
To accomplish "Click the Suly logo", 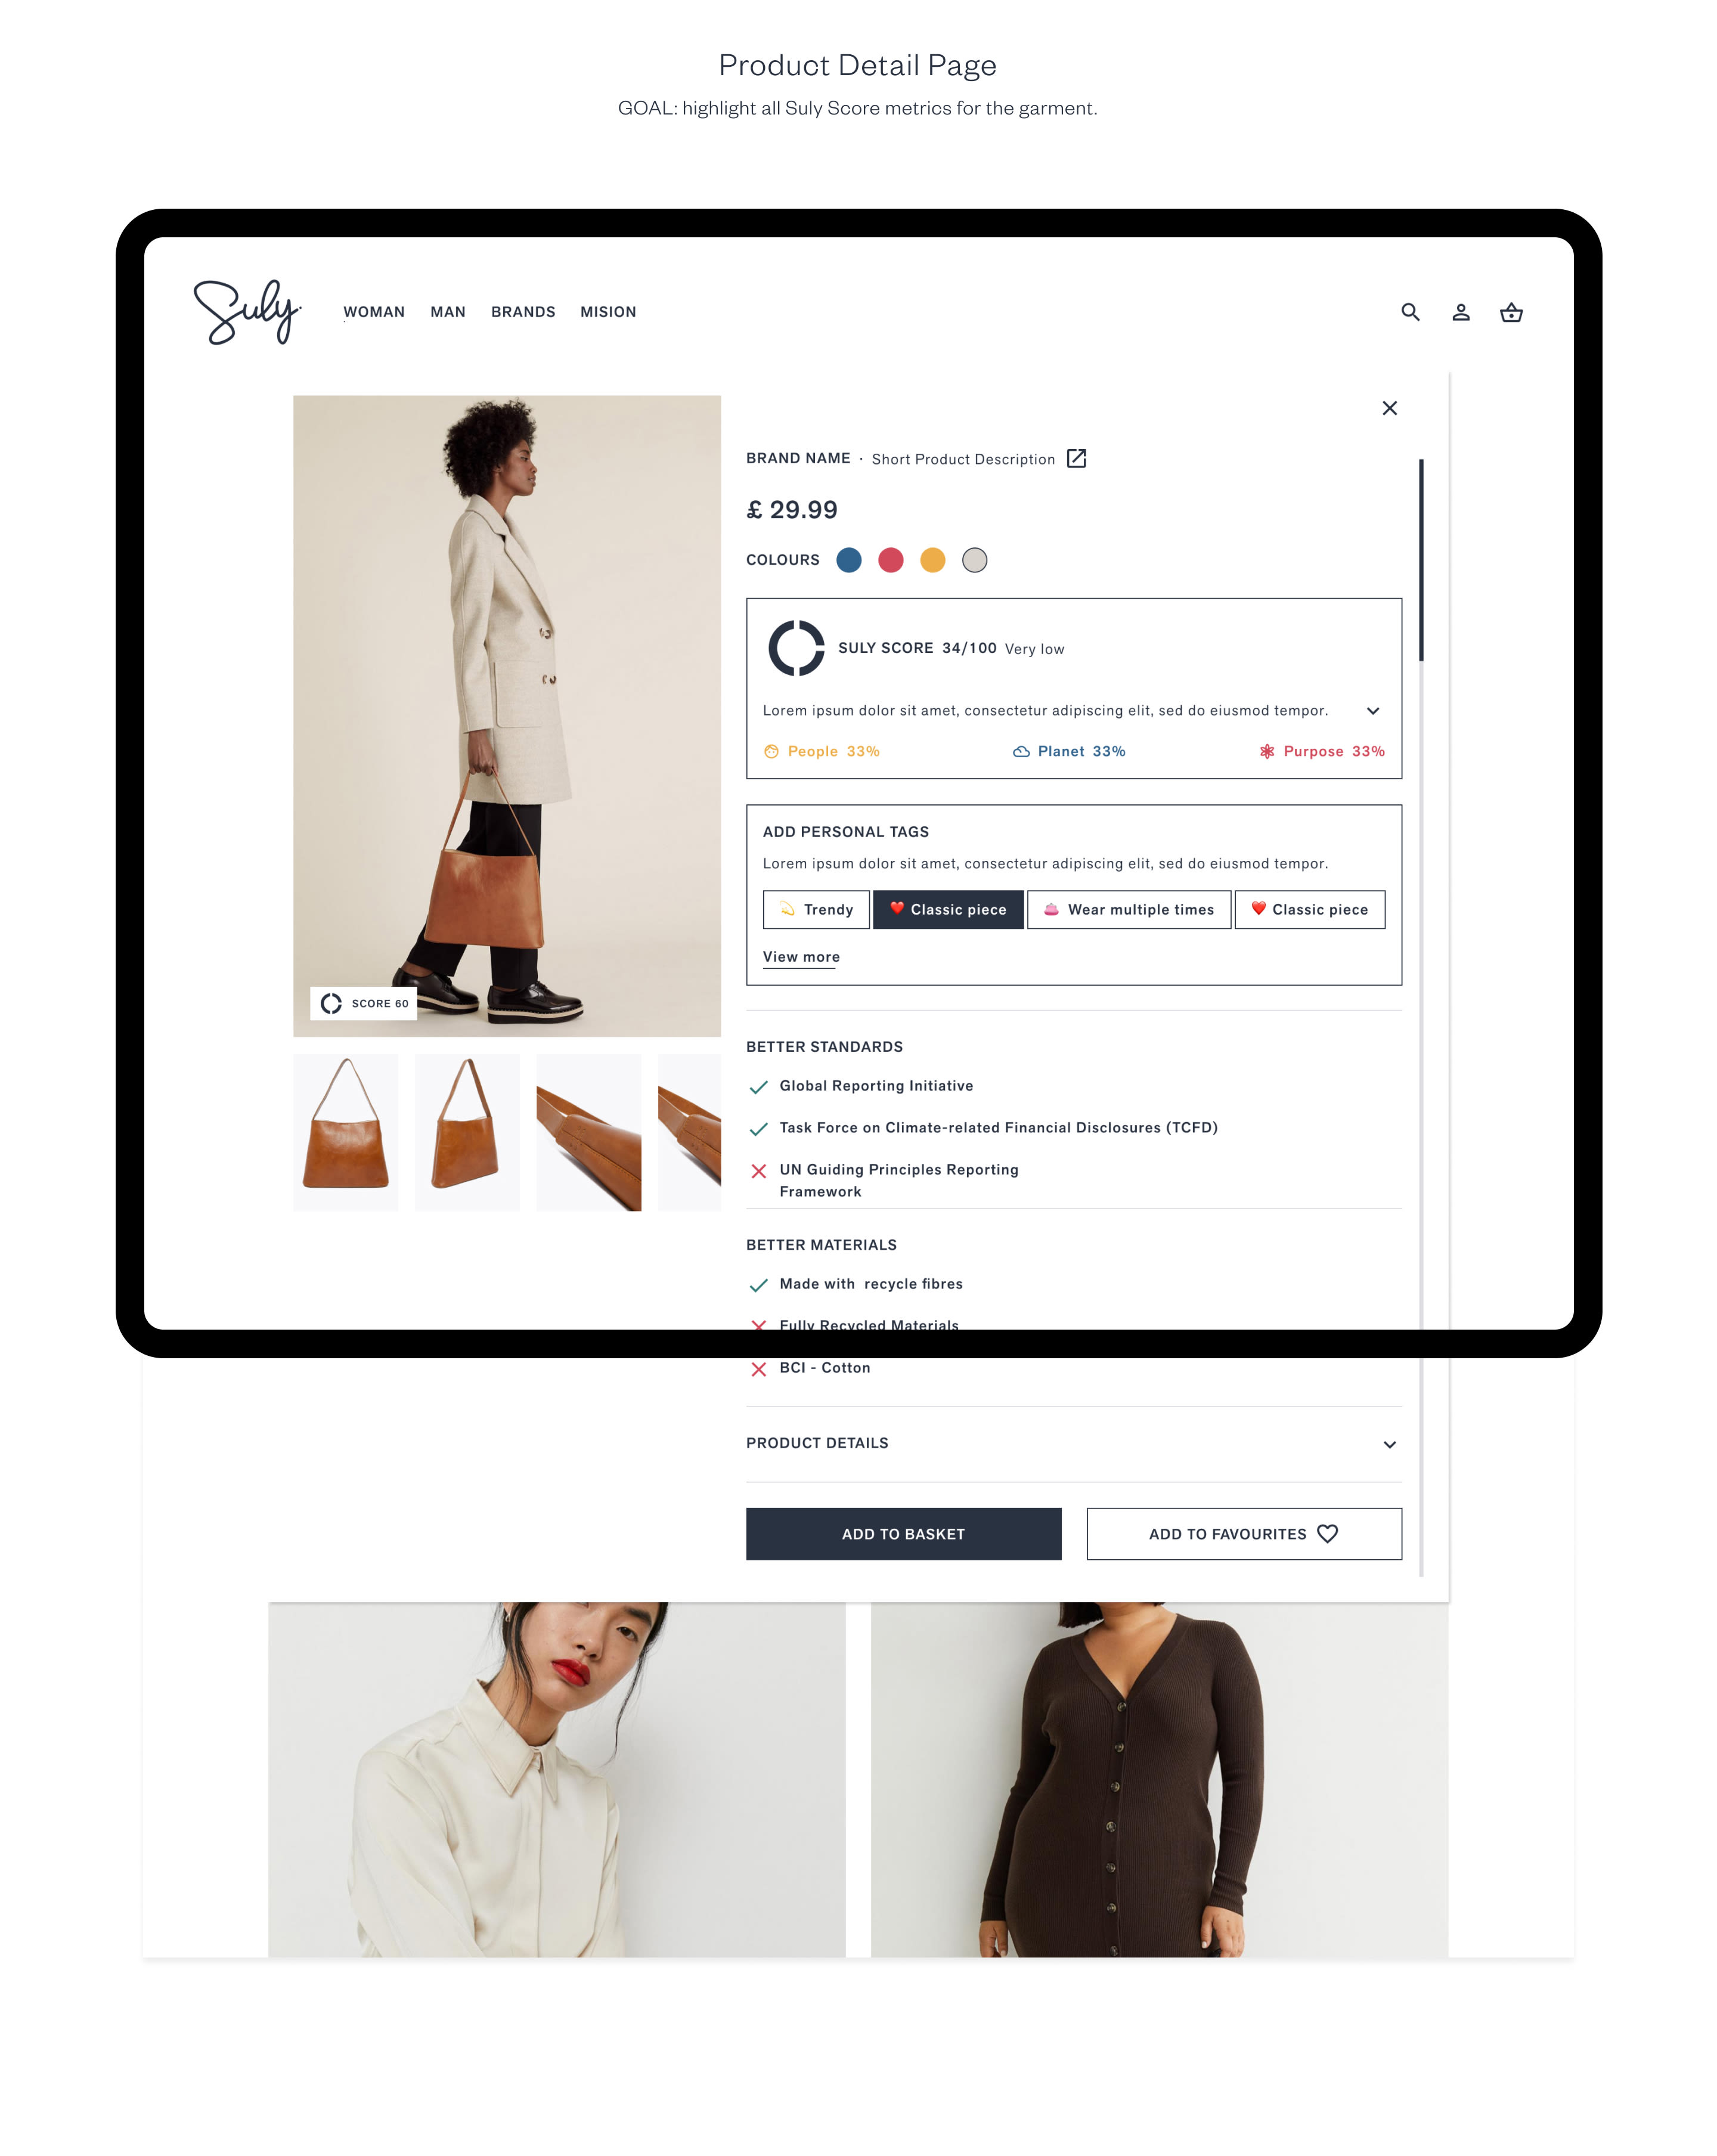I will coord(247,312).
